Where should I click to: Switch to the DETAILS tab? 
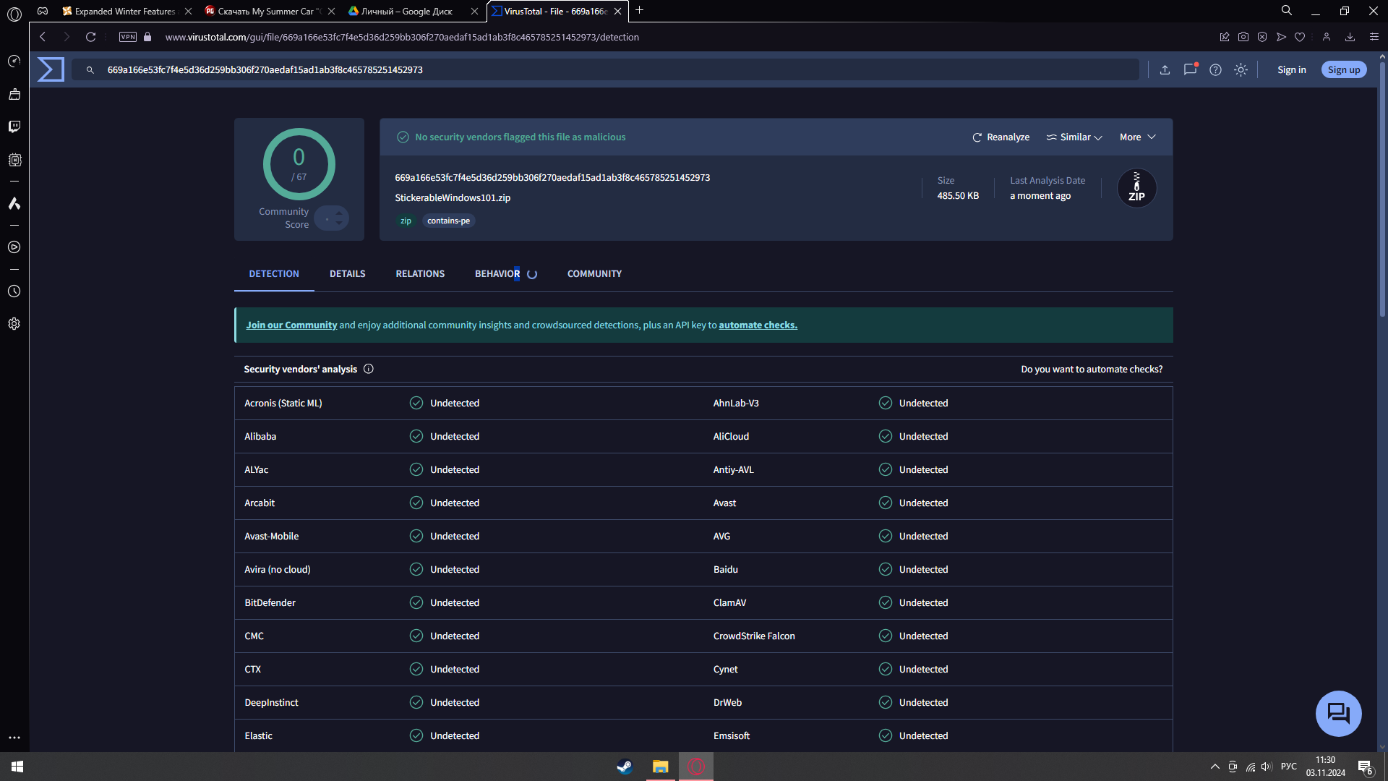(348, 274)
